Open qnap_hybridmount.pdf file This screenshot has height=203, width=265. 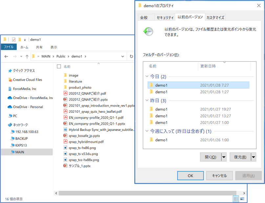tap(86, 142)
